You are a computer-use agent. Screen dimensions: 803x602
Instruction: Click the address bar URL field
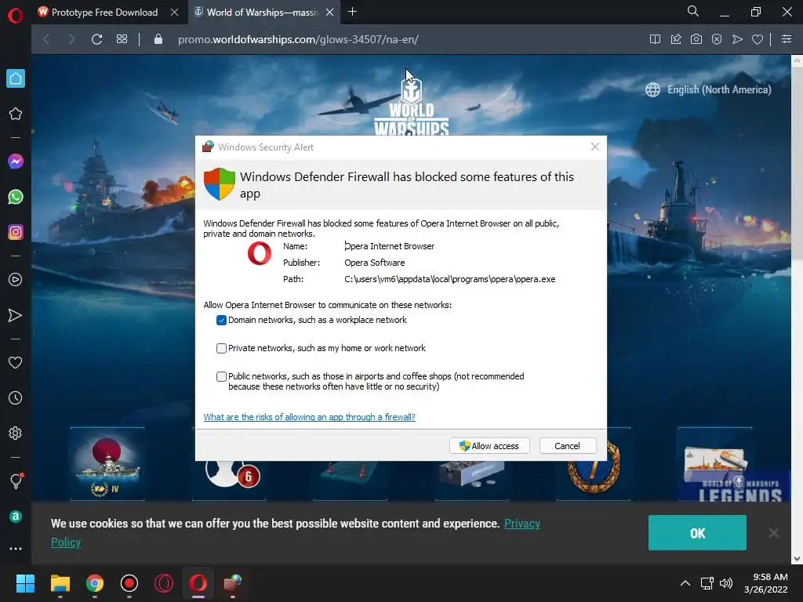[x=298, y=39]
